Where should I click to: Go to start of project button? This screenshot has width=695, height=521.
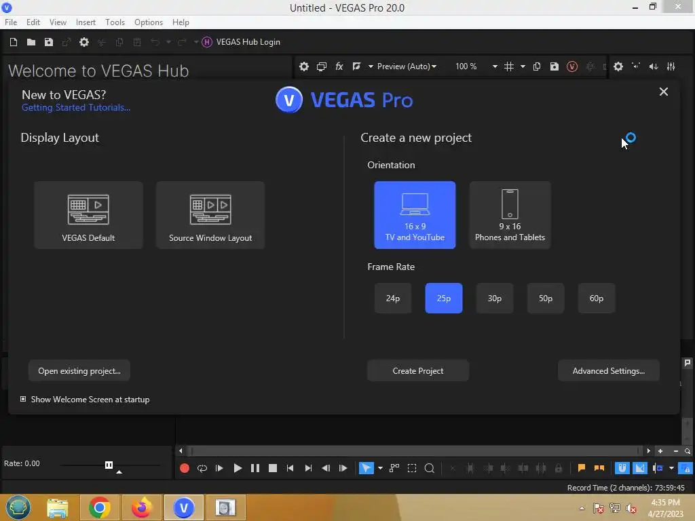[x=290, y=468]
